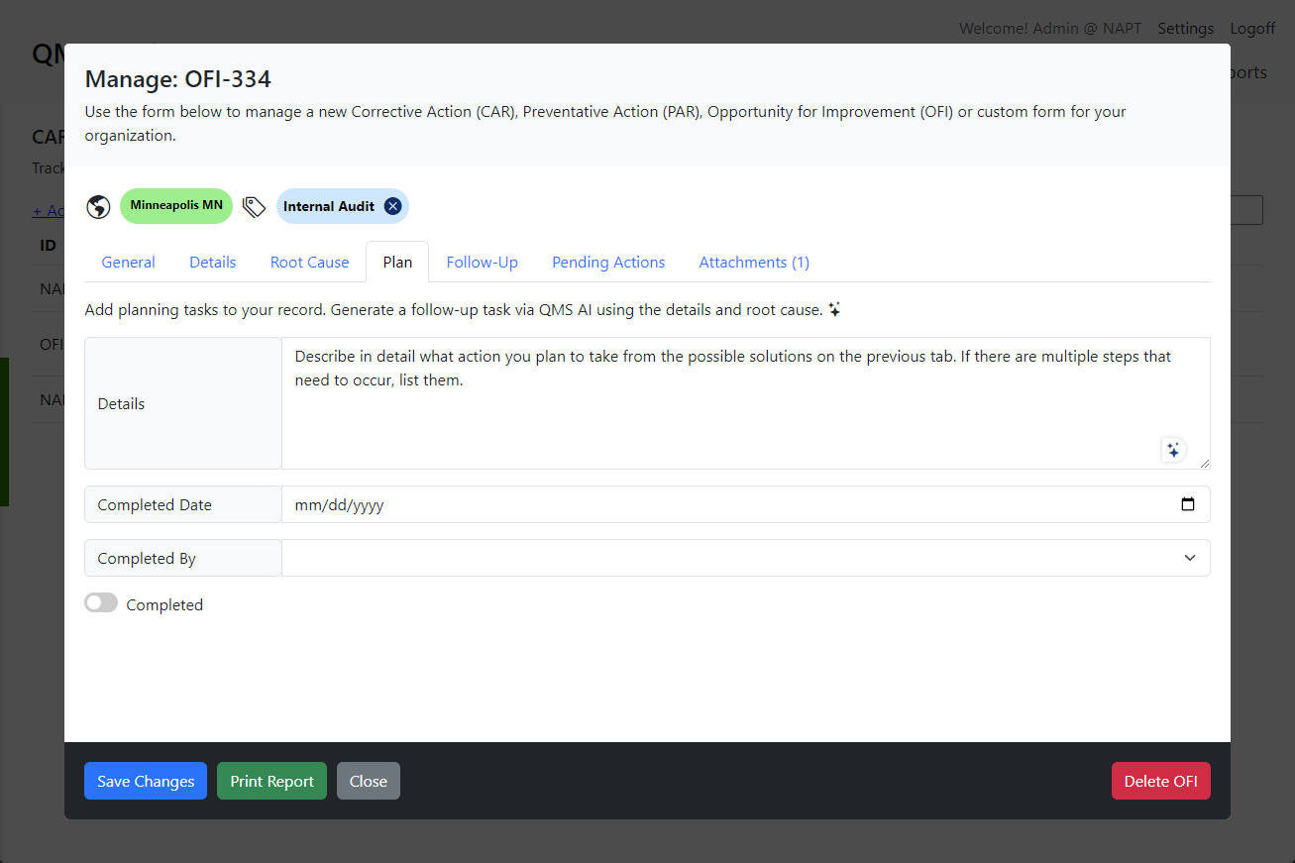Click the Print Report button

point(272,781)
